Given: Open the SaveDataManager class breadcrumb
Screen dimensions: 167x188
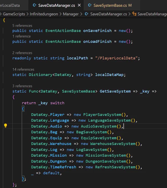Looking at the screenshot, I should point(152,14).
